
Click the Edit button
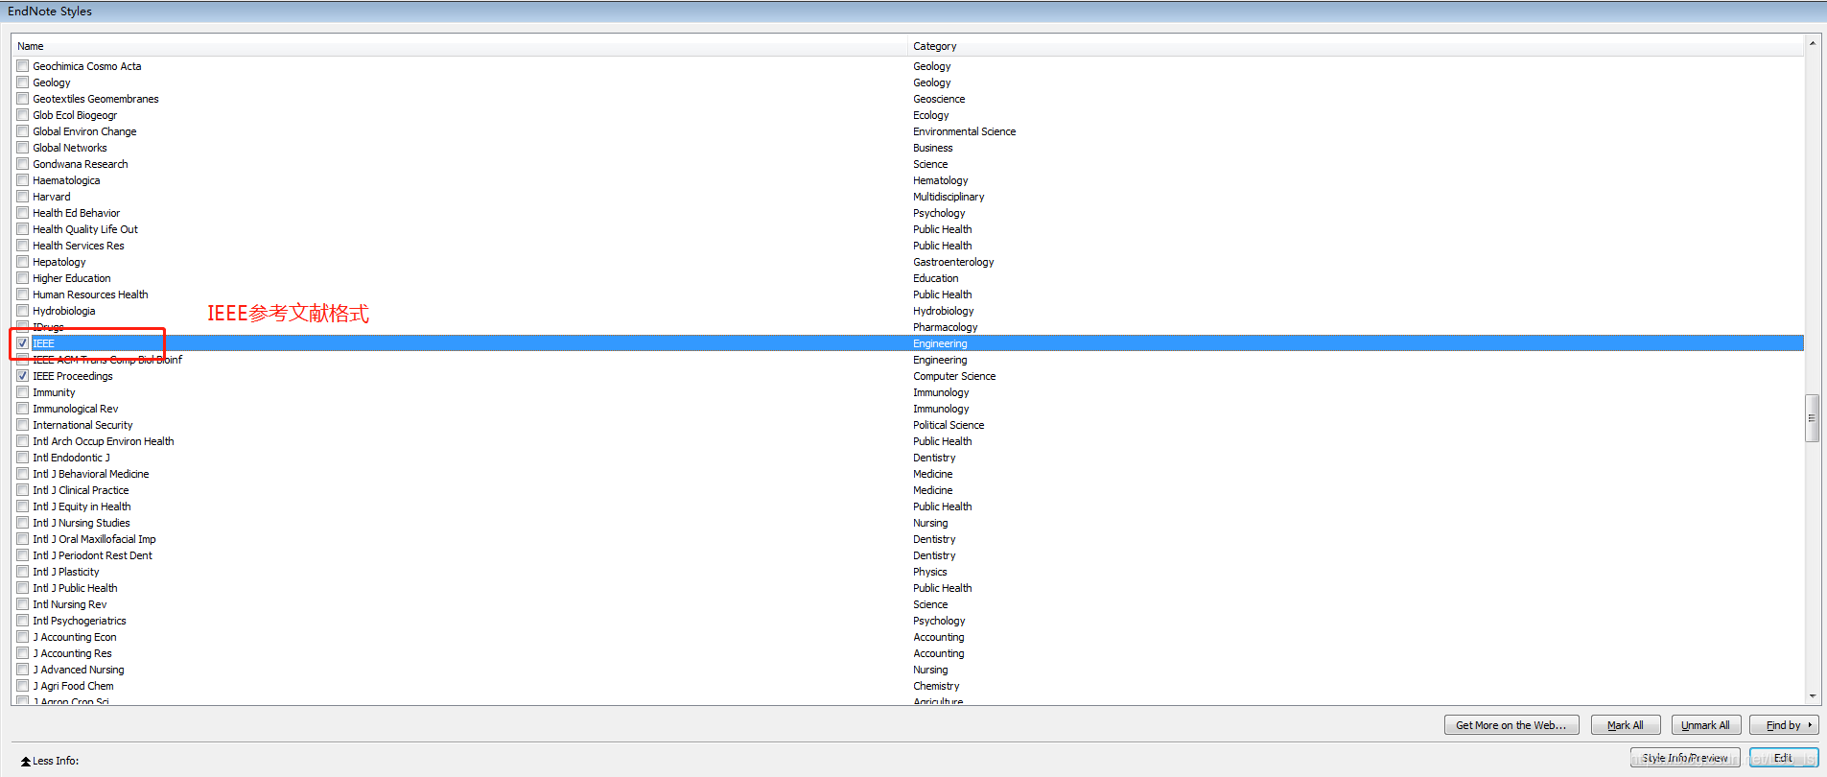coord(1784,758)
